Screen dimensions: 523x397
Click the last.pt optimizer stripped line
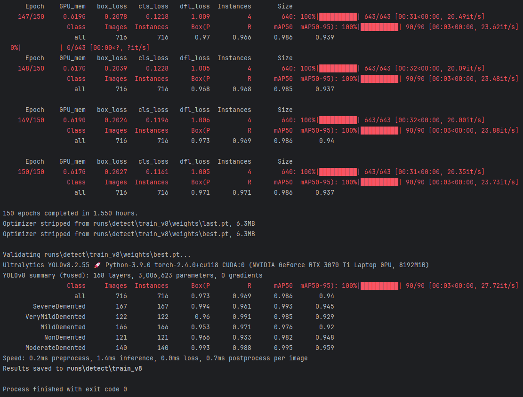point(129,224)
